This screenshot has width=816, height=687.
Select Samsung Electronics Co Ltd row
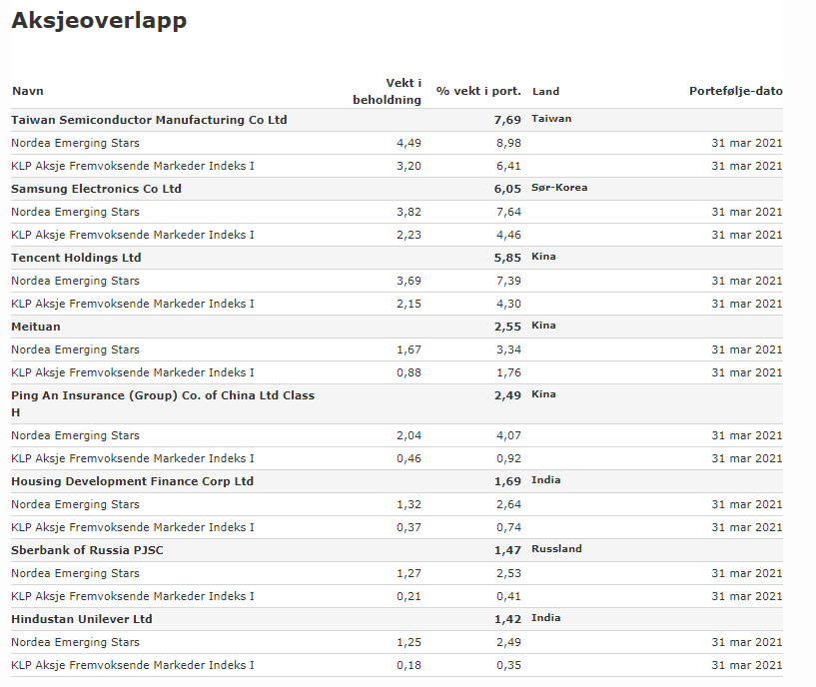(x=397, y=189)
